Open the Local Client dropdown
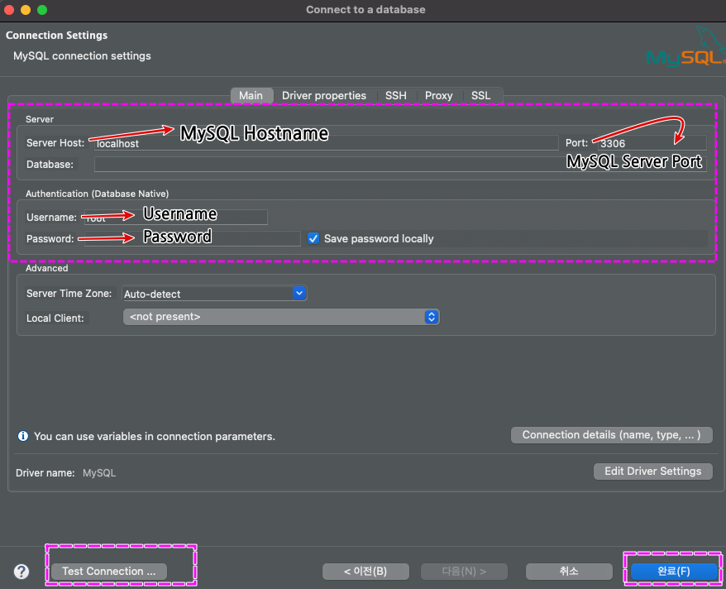Viewport: 726px width, 589px height. click(x=281, y=317)
